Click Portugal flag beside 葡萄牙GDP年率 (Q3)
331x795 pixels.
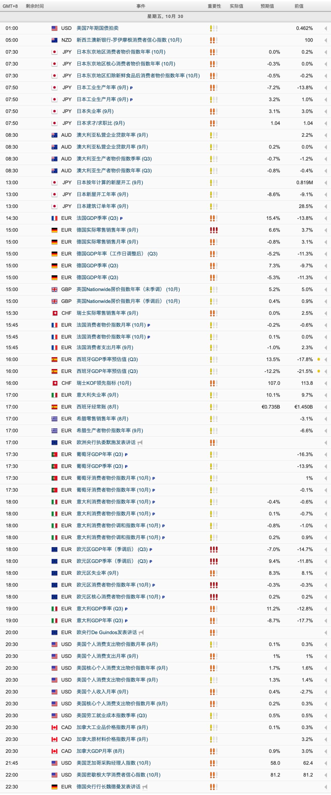pos(54,455)
